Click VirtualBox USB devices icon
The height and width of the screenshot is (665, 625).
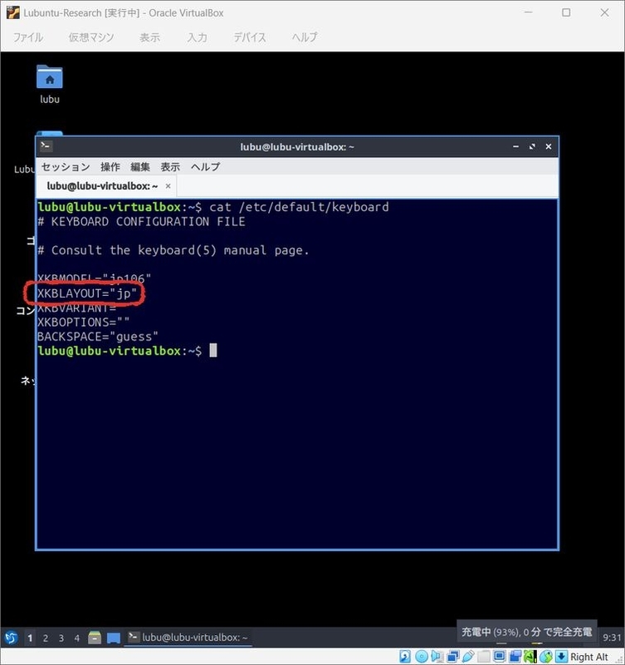coord(468,656)
